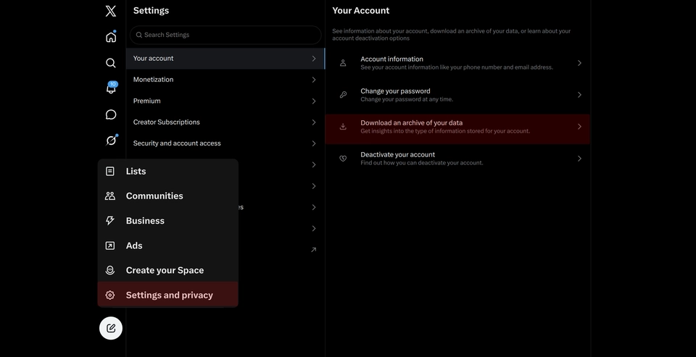Expand chevron next to Your account
This screenshot has width=696, height=357.
click(314, 59)
